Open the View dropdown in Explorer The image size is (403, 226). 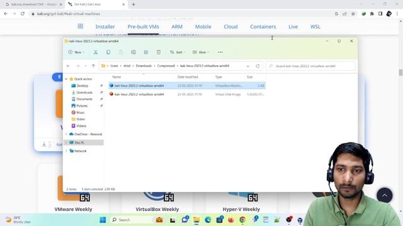tap(201, 52)
